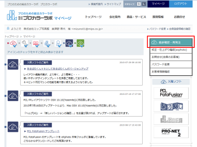Open お客様情報確認 sidebar item

(171, 72)
